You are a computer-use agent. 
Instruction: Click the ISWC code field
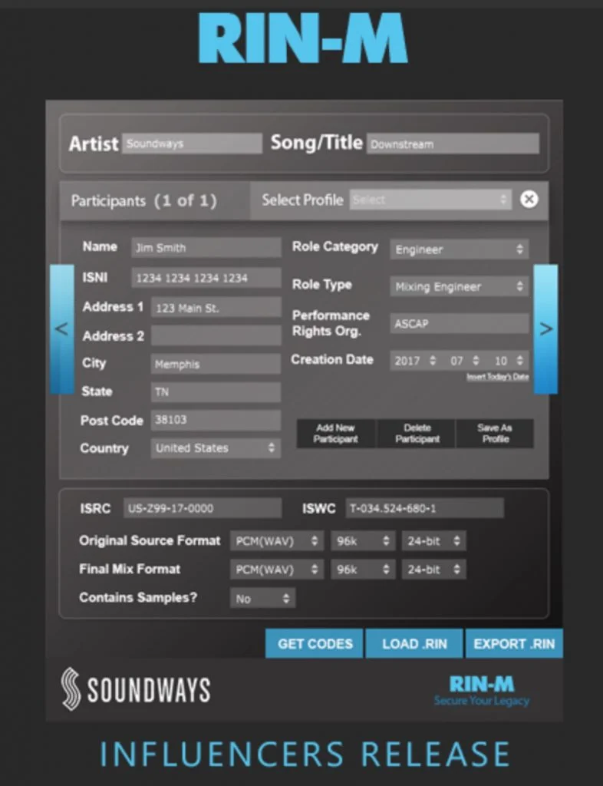424,508
